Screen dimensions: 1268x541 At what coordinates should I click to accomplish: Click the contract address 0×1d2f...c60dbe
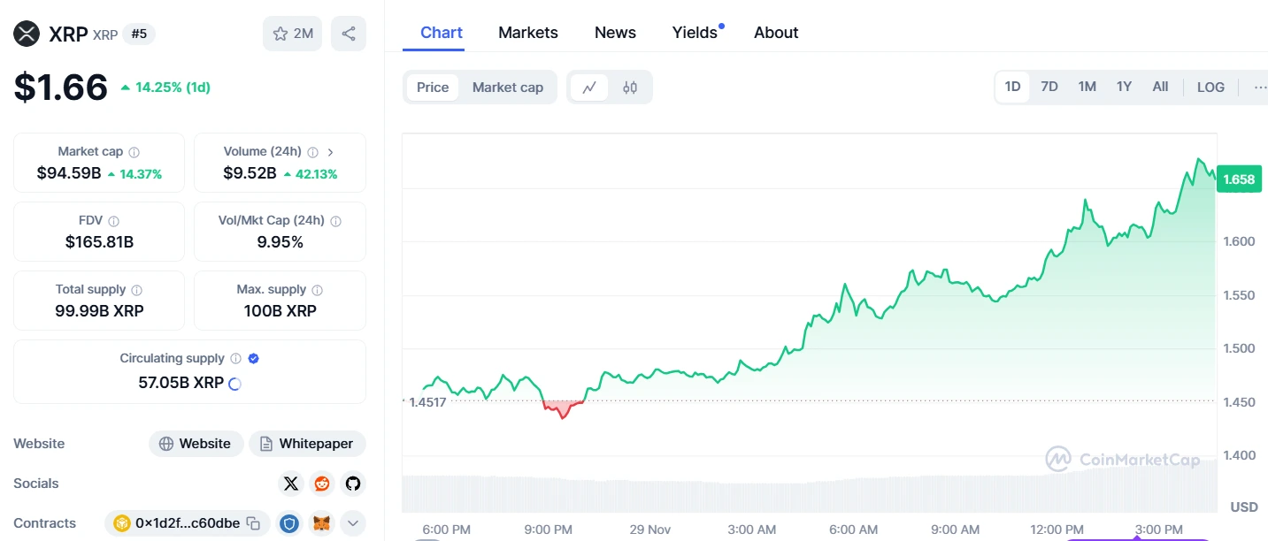(x=188, y=523)
